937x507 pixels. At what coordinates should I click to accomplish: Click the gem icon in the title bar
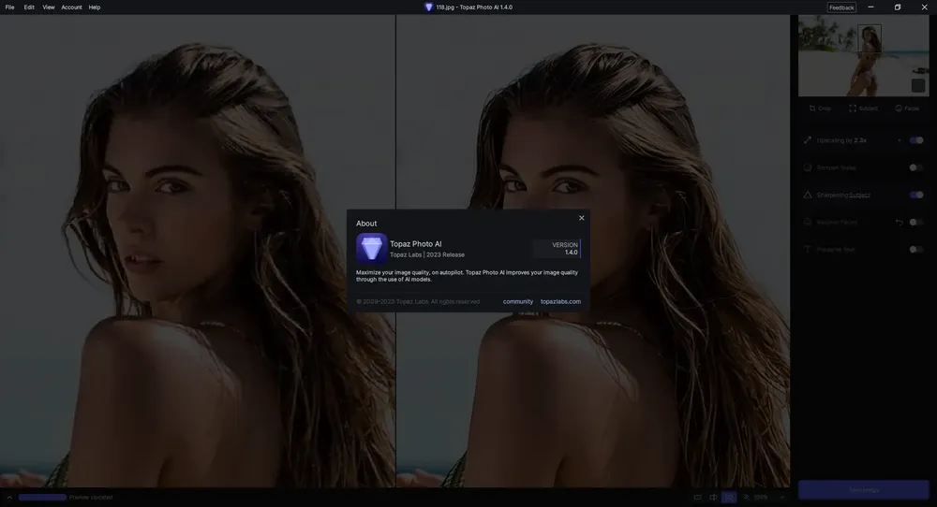428,7
